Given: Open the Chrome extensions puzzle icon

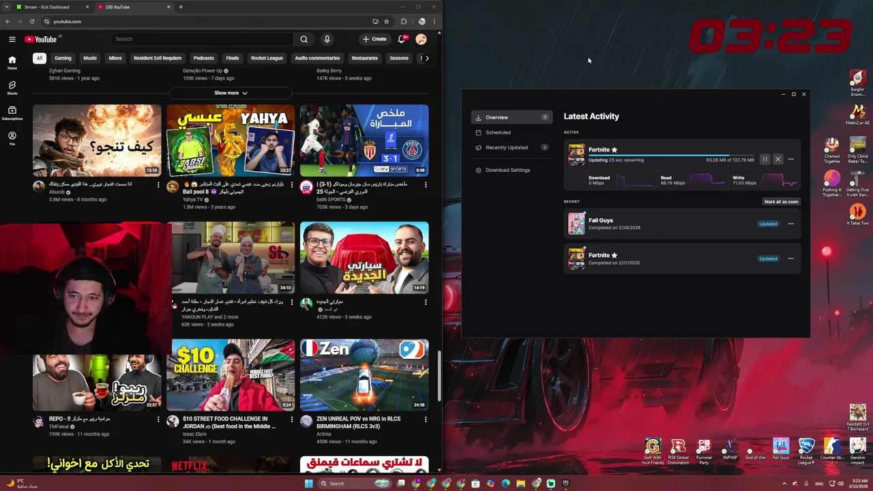Looking at the screenshot, I should (404, 21).
